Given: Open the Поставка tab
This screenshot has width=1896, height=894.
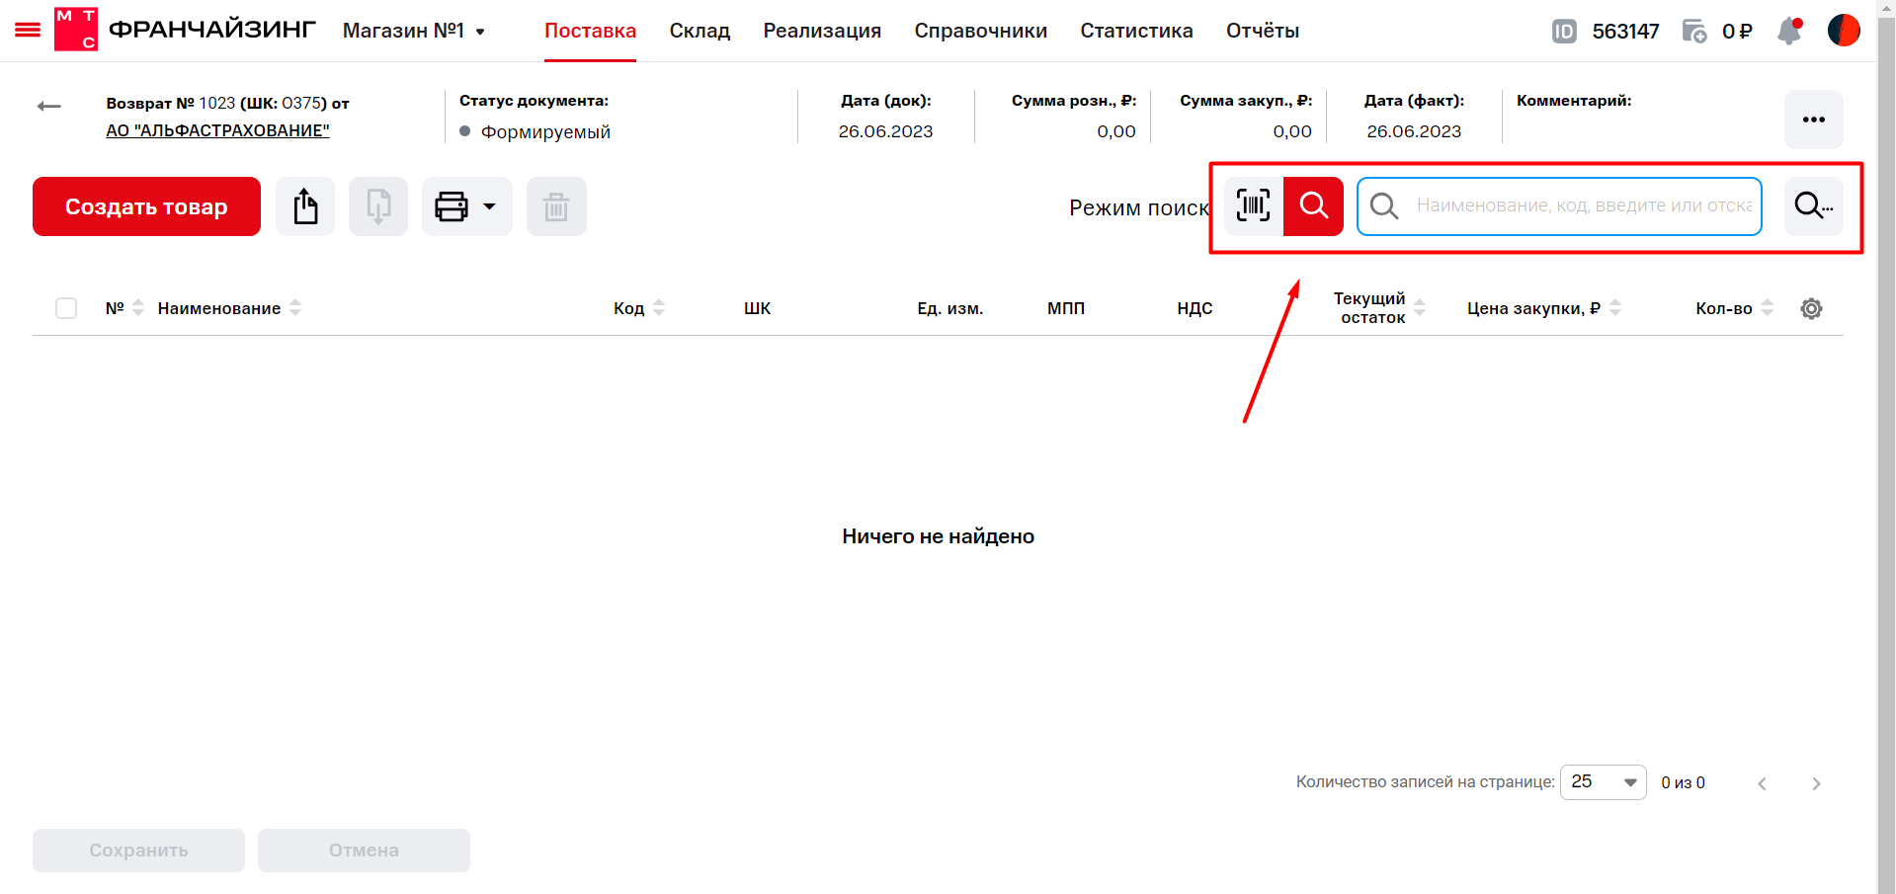Looking at the screenshot, I should point(590,31).
